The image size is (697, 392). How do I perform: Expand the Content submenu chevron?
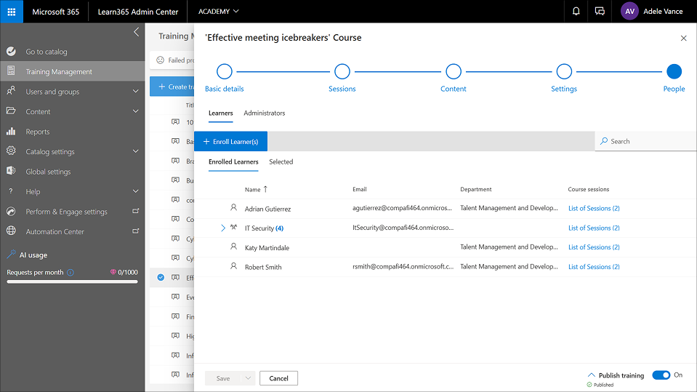coord(136,111)
